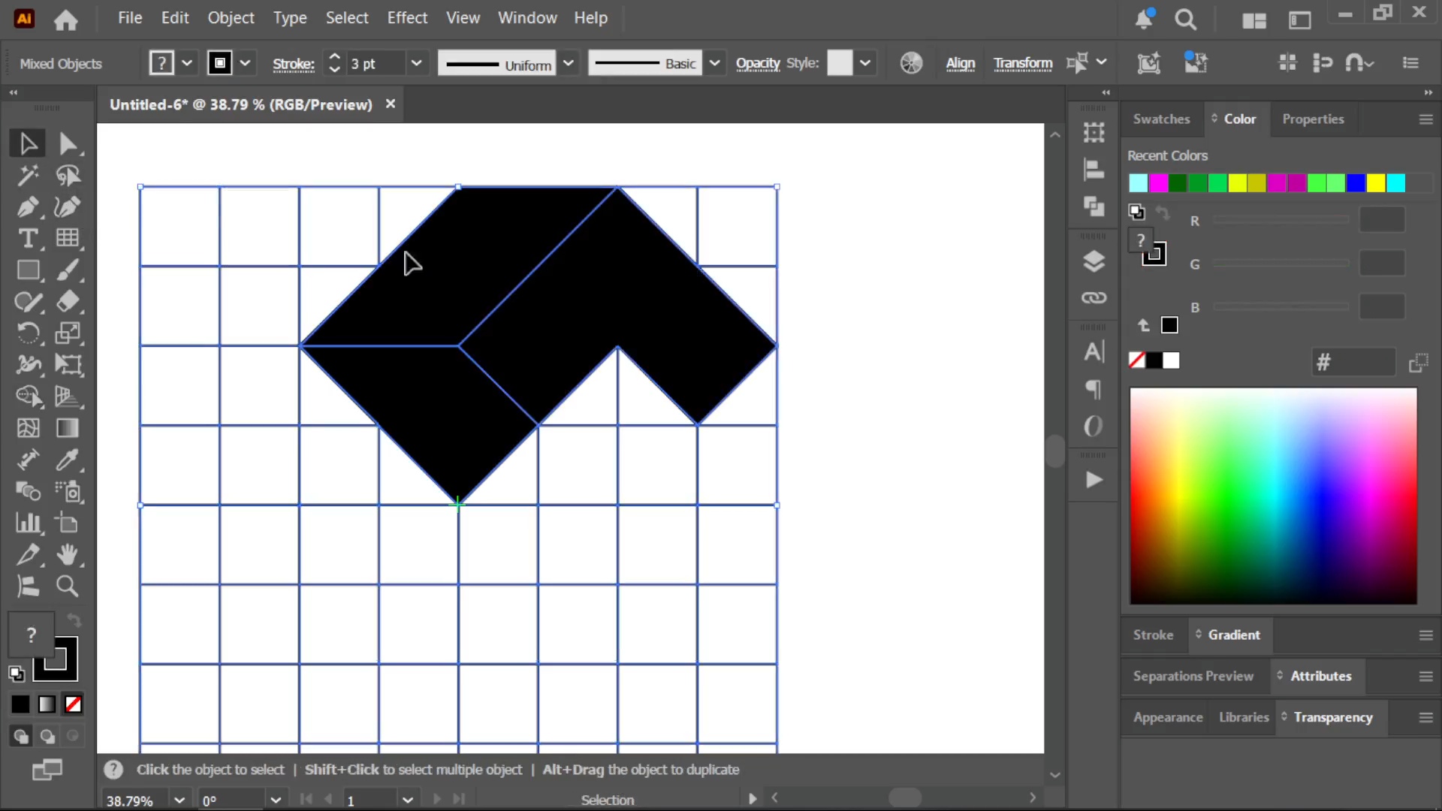Viewport: 1442px width, 811px height.
Task: Open the Search magnifier in title bar
Action: (x=1185, y=20)
